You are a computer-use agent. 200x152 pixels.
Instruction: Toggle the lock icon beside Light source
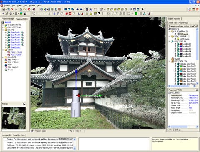(x=175, y=39)
